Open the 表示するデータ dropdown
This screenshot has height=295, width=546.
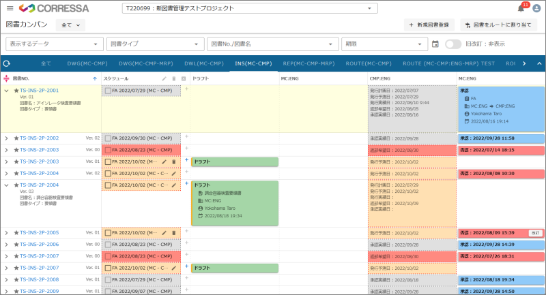point(55,44)
